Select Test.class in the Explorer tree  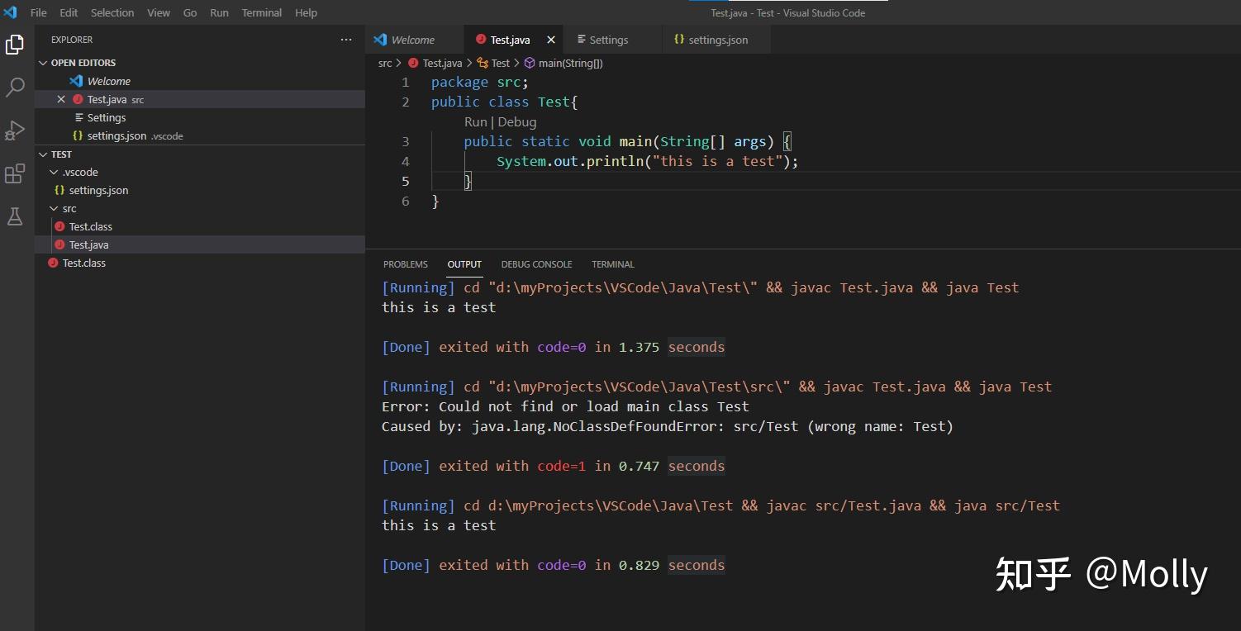[x=90, y=226]
